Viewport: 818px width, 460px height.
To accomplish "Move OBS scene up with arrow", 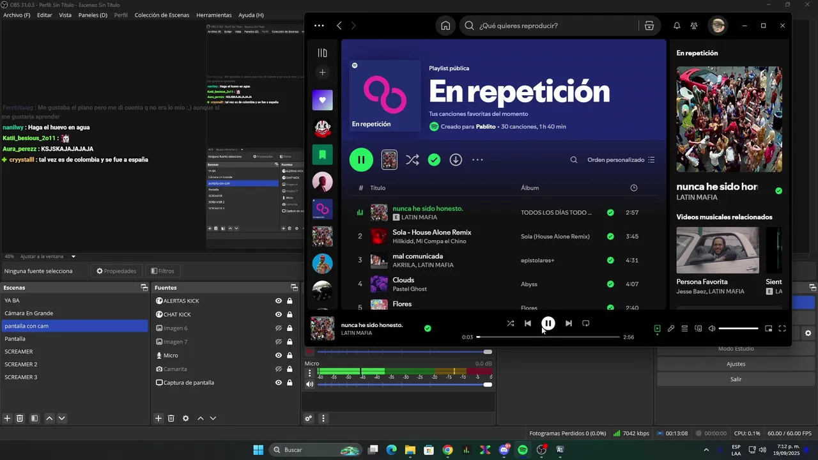I will (49, 418).
